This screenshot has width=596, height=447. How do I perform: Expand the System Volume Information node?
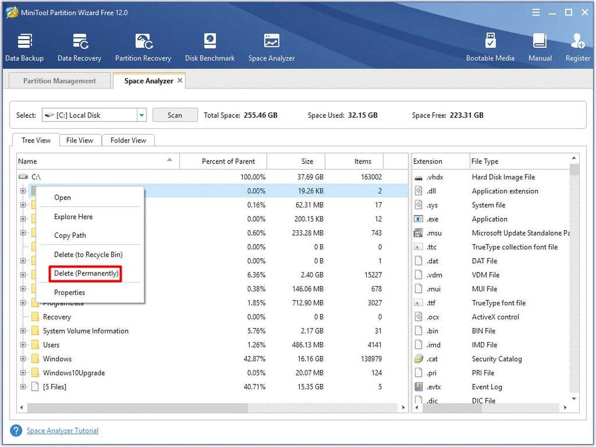[x=23, y=331]
